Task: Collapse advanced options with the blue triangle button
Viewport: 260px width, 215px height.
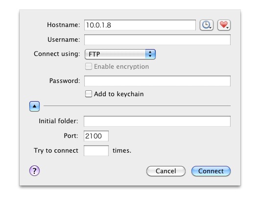Action: point(34,106)
